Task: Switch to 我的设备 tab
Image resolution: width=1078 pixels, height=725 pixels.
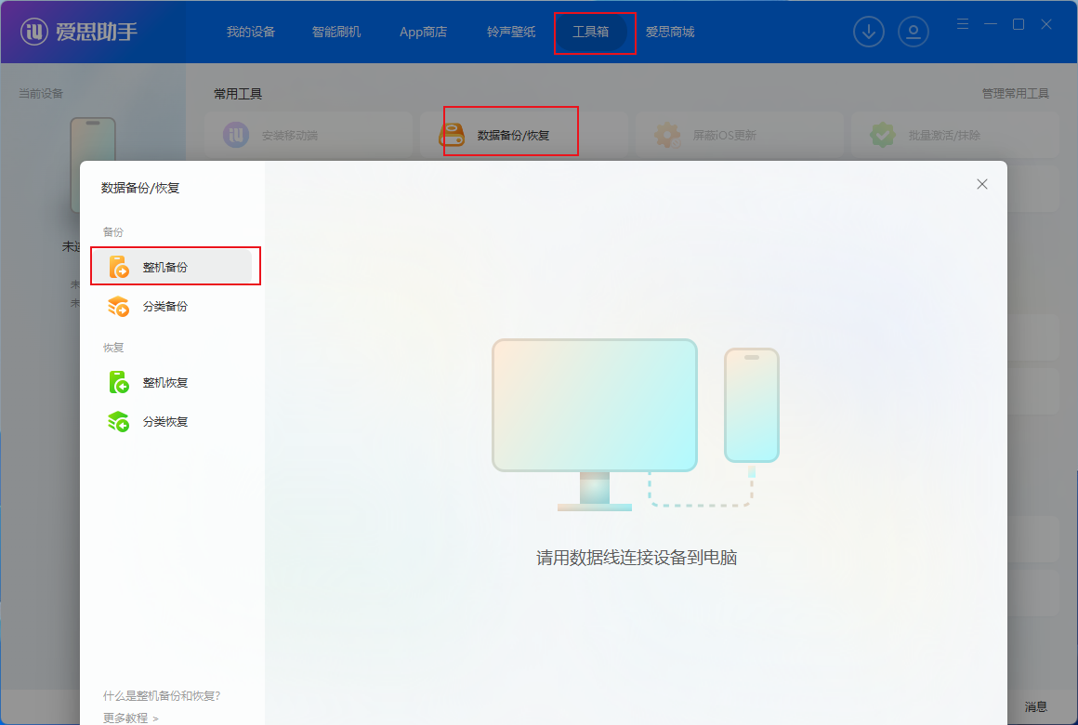Action: pos(251,32)
